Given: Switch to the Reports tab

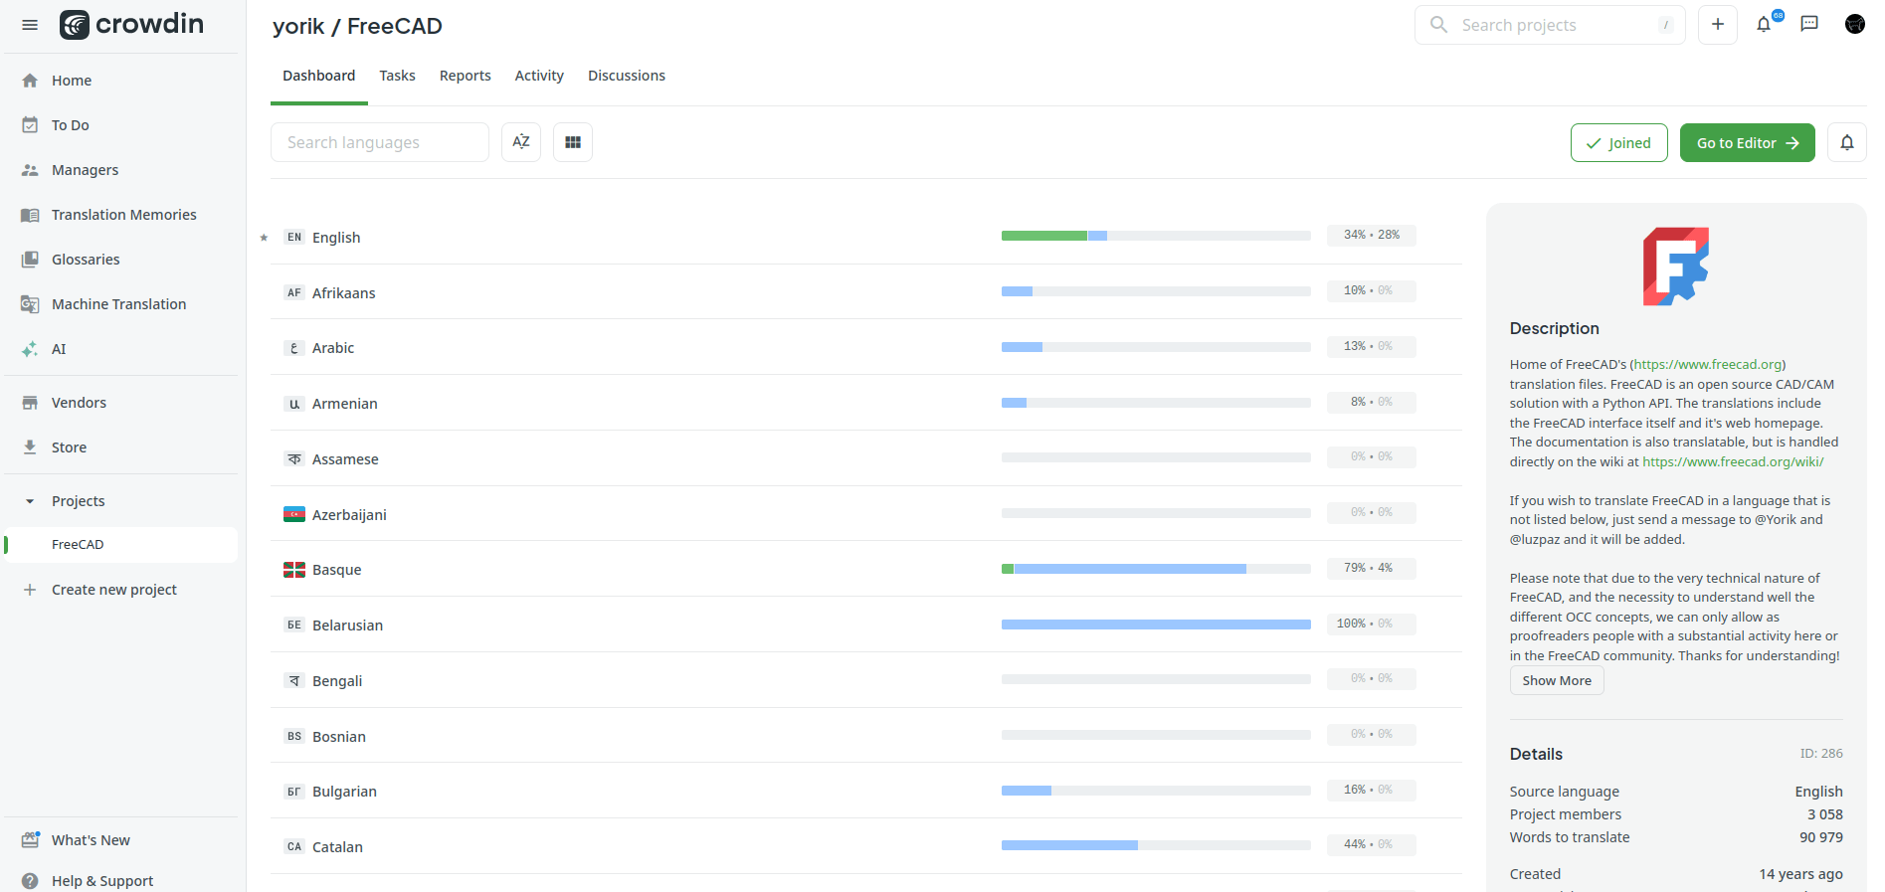Looking at the screenshot, I should pyautogui.click(x=465, y=76).
